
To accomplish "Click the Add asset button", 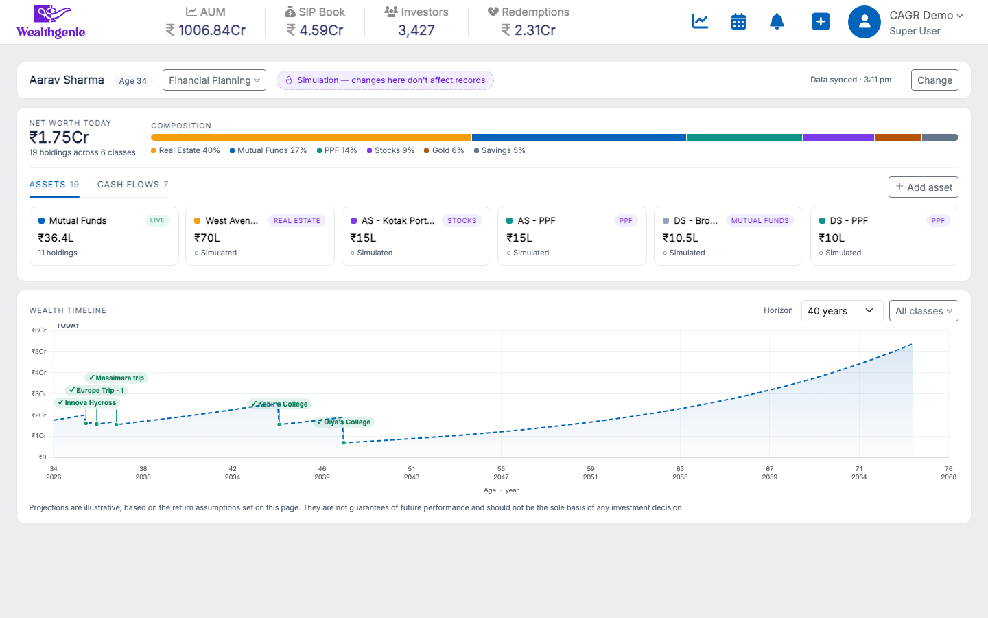I will coord(924,187).
